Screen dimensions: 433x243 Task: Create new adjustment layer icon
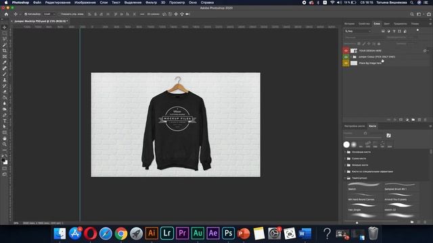tap(407, 119)
